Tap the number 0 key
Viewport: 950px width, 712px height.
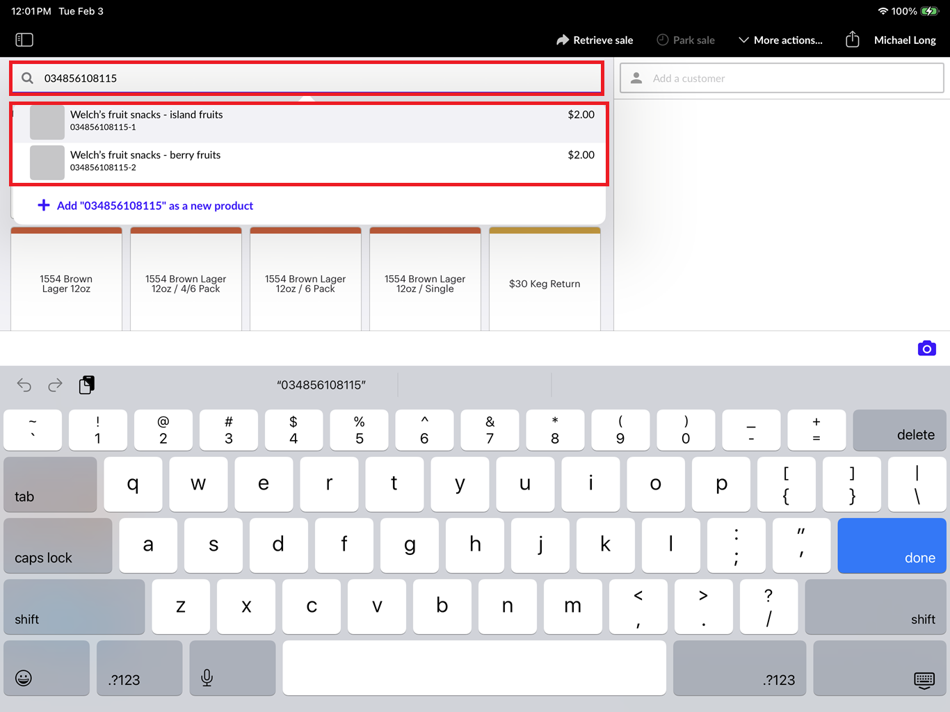(686, 430)
